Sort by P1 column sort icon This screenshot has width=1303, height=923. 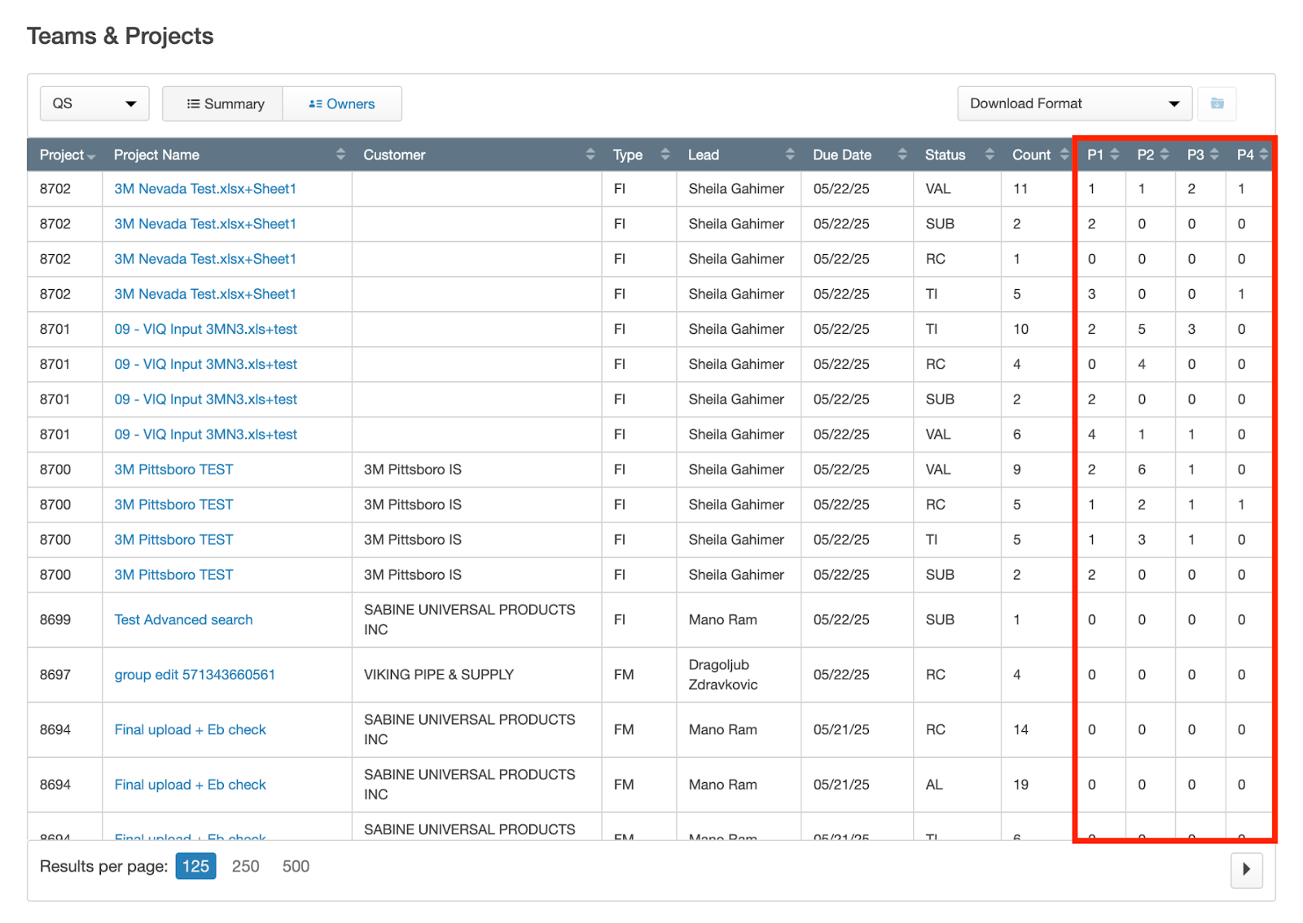point(1114,155)
